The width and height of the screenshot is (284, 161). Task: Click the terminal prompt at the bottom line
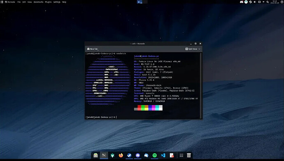tap(101, 117)
